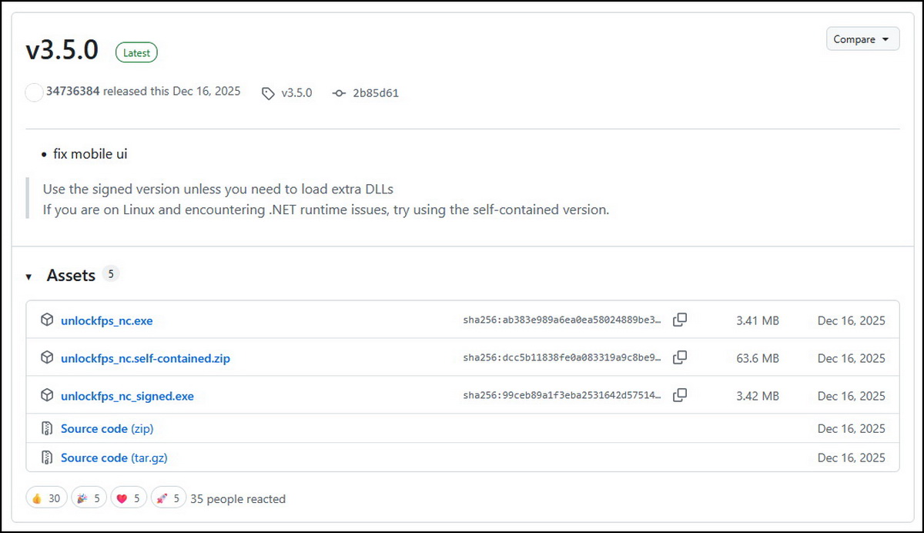Download Source code (tar.gz)
The image size is (924, 533).
[x=114, y=458]
